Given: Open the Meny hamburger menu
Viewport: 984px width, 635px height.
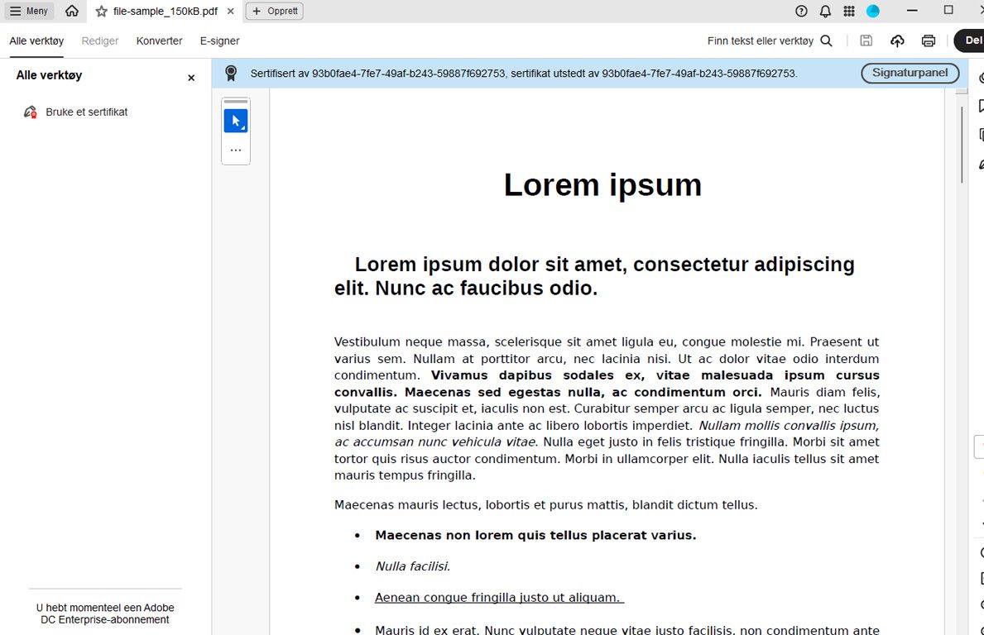Looking at the screenshot, I should 29,11.
